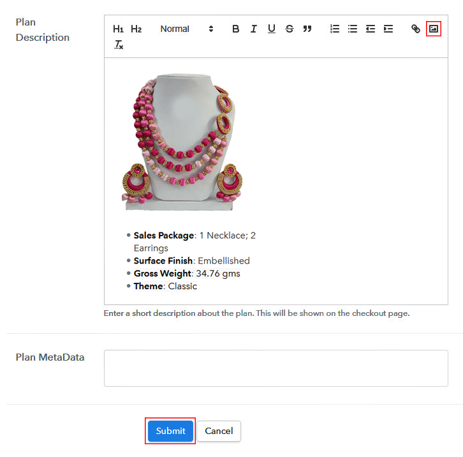
Task: Apply Heading 1 format
Action: 118,29
